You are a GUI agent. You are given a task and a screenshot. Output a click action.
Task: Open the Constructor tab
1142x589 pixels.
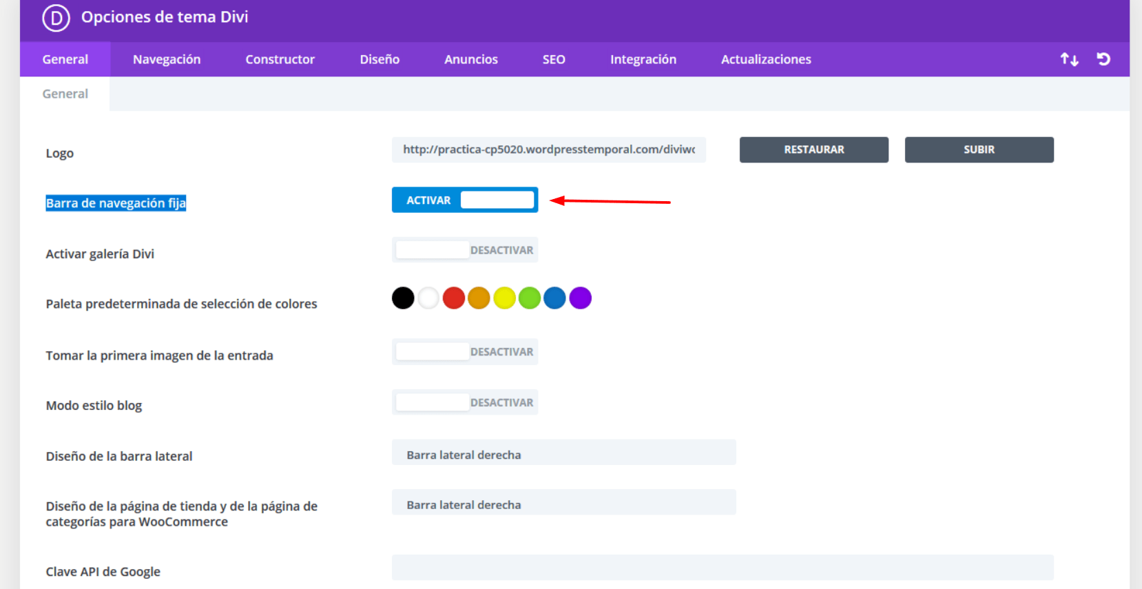click(280, 59)
